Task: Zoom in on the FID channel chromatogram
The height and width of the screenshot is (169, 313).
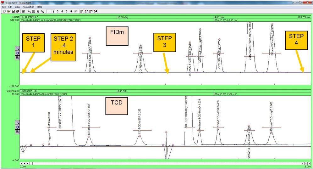Action: coord(17,48)
